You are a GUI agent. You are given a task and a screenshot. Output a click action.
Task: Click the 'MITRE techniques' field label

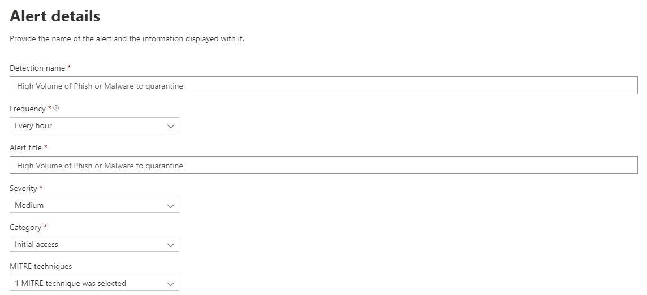(x=41, y=267)
